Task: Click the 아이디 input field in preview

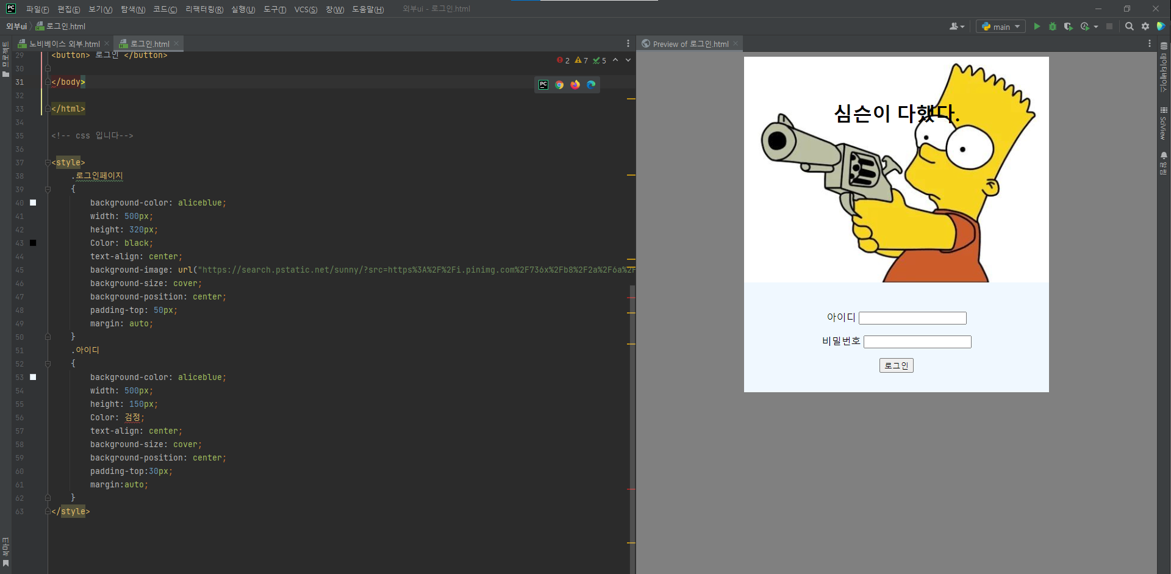Action: coord(912,318)
